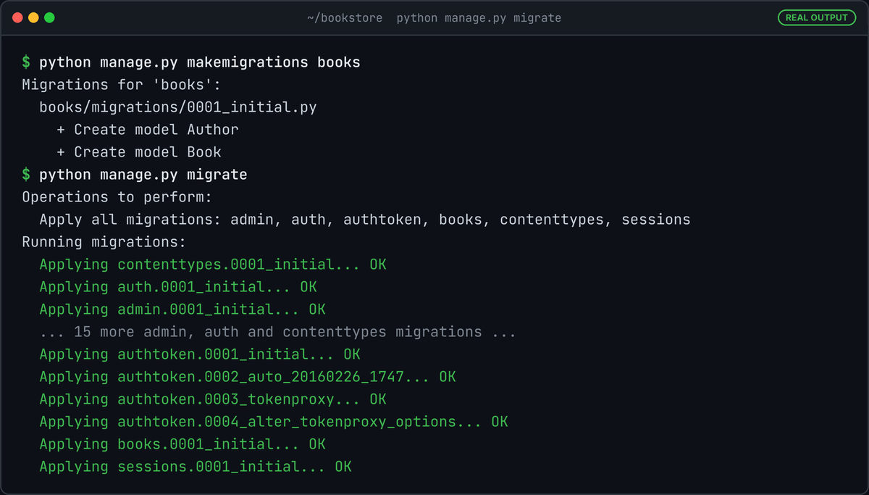Viewport: 869px width, 495px height.
Task: Click the 'python manage.py migrate' command line
Action: click(135, 175)
